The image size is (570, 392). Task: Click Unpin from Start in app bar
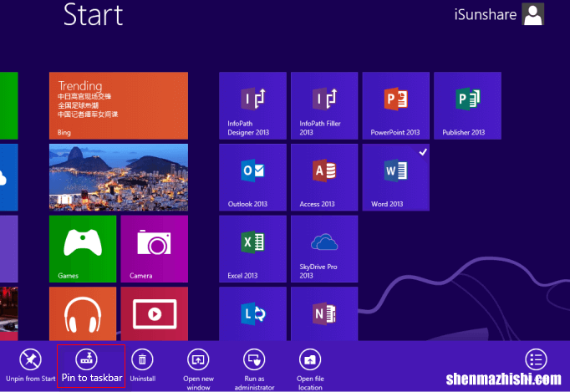[x=31, y=365]
